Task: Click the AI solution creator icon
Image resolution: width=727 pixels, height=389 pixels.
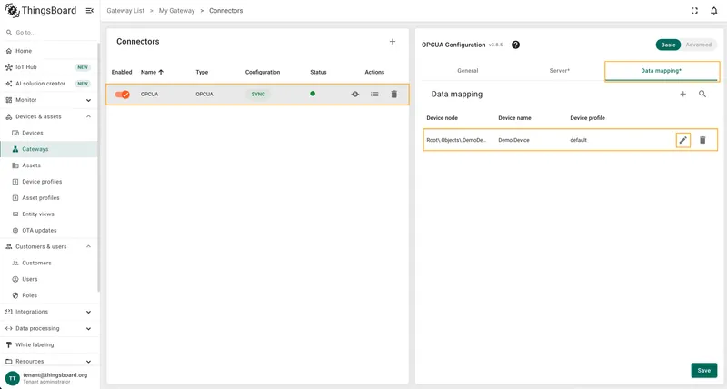Action: pos(9,84)
